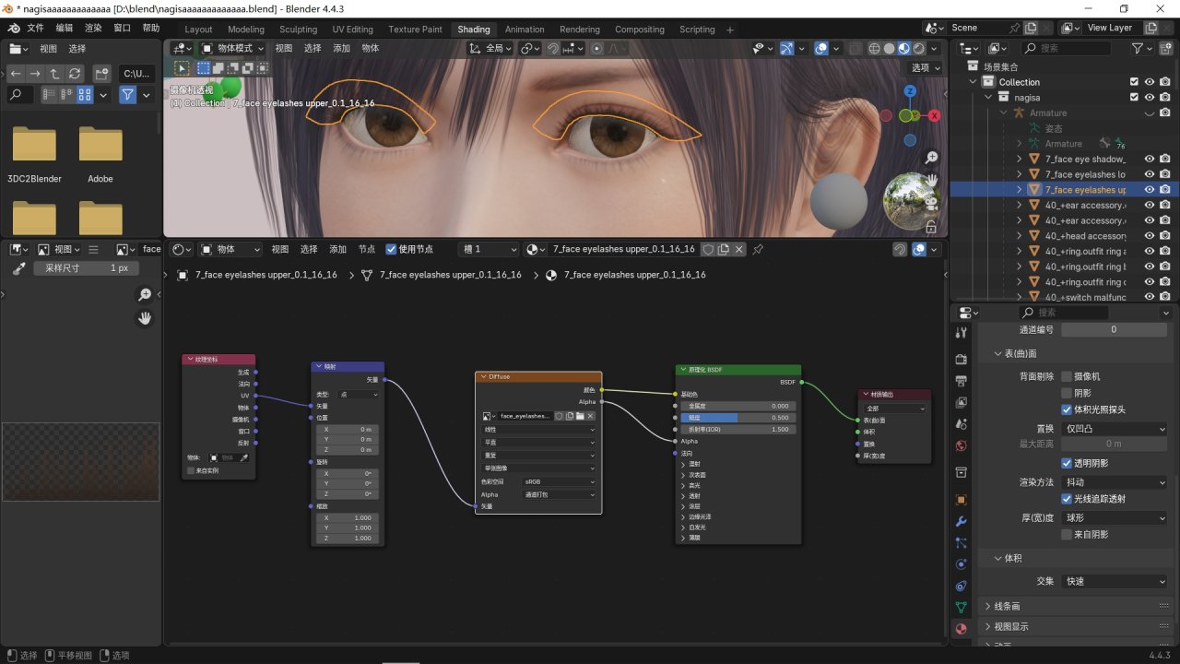
Task: Open the Material properties tab icon
Action: (x=962, y=629)
